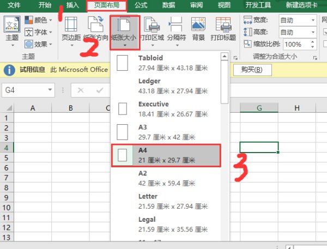This screenshot has width=327, height=249.
Task: Select A2 paper size
Action: (166, 179)
